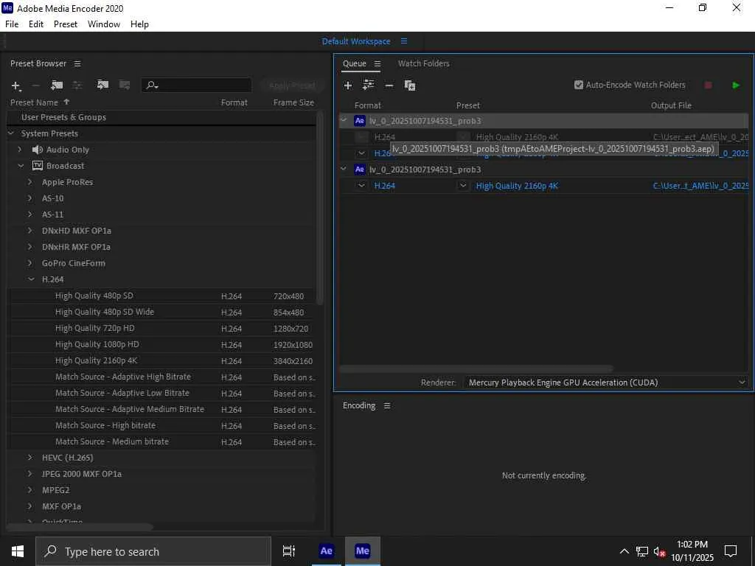Click the Ae icon of the first queue item
Image resolution: width=755 pixels, height=566 pixels.
tap(360, 121)
